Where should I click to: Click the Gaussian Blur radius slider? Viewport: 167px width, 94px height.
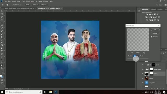tap(138, 59)
